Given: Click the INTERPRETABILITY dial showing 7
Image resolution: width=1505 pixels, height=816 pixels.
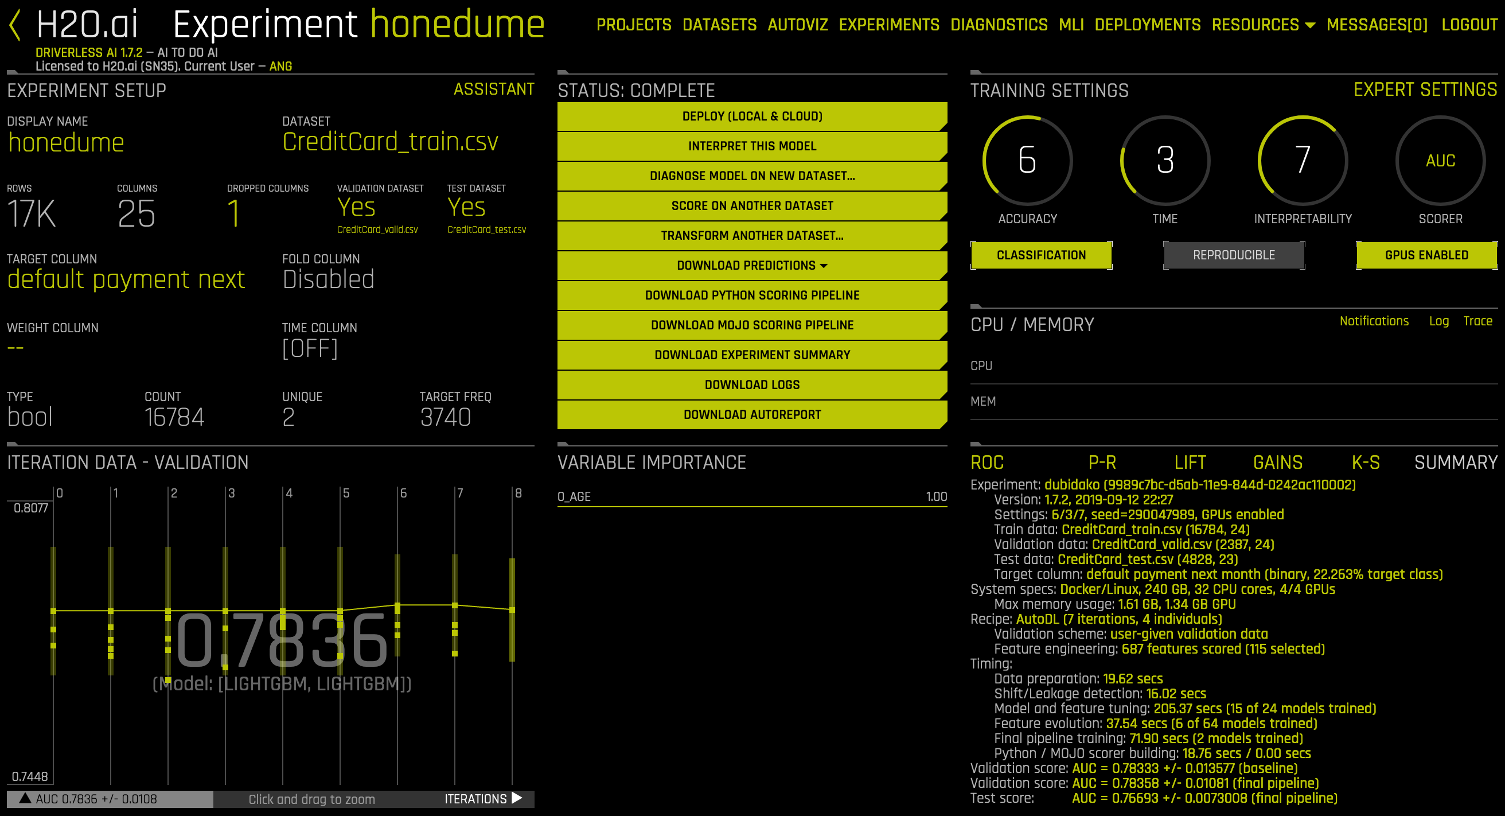Looking at the screenshot, I should [x=1303, y=160].
